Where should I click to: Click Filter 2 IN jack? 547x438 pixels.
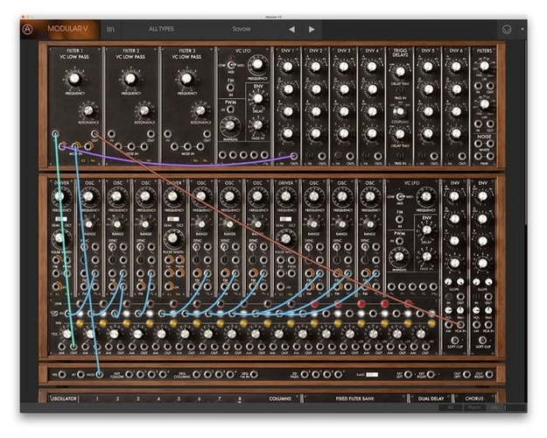click(x=112, y=134)
